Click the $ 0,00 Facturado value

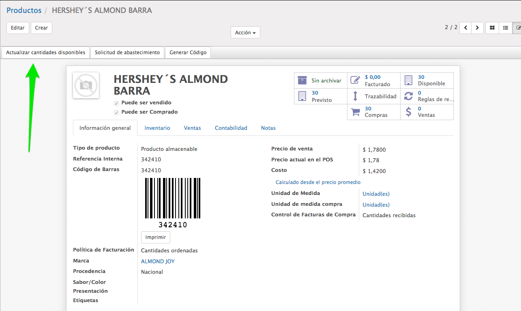click(x=373, y=77)
